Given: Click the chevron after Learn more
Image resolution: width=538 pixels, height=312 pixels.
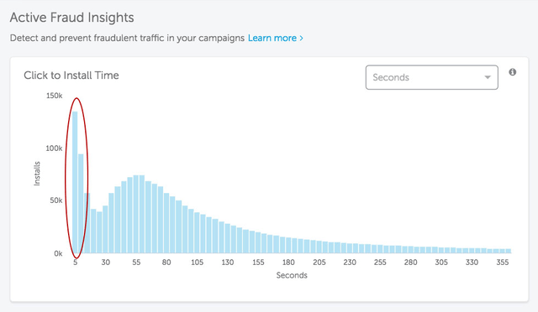Looking at the screenshot, I should [301, 38].
